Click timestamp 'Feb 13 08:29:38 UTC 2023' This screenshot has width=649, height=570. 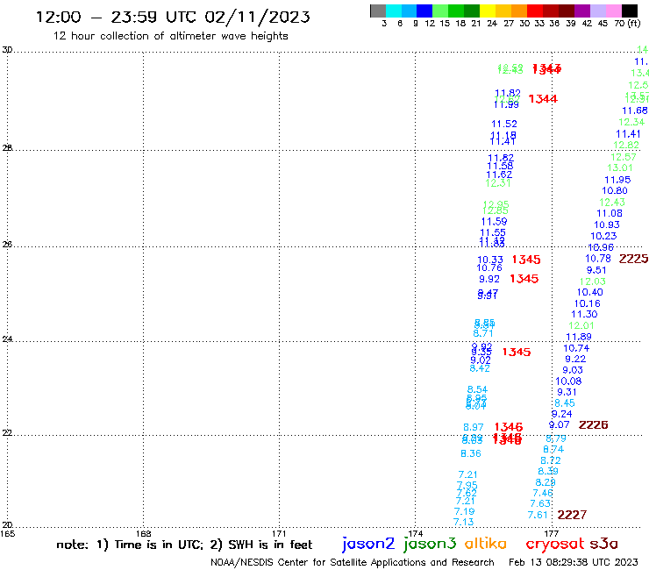(574, 562)
